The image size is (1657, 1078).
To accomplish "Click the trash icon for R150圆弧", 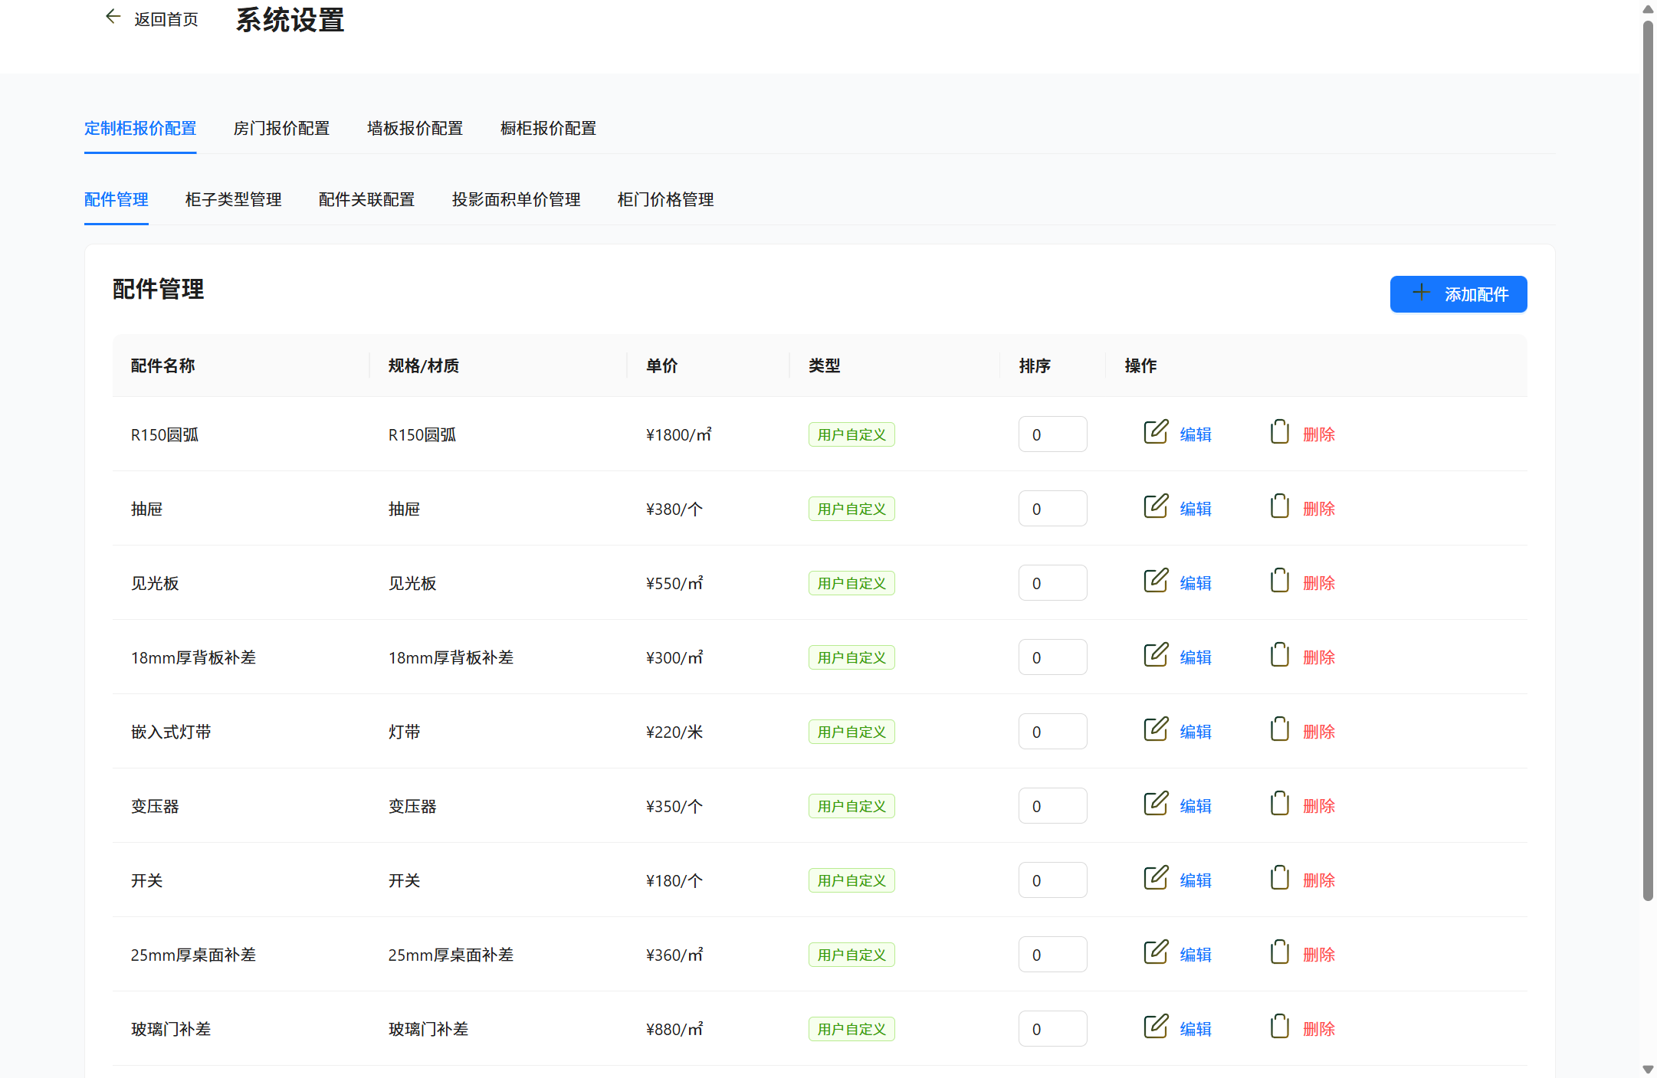I will 1279,432.
